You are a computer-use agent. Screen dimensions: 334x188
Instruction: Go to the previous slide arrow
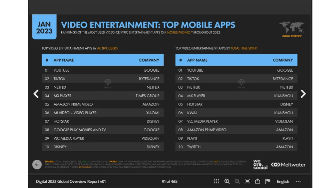click(x=36, y=94)
